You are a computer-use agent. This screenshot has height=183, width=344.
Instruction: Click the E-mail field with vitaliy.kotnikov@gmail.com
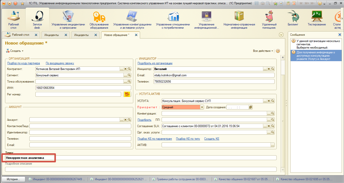[214, 75]
